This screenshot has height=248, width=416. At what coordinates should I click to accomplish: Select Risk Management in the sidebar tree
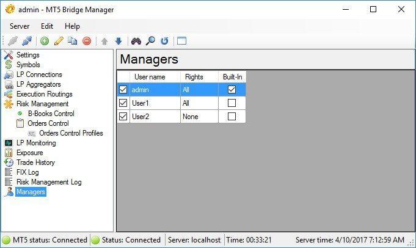click(42, 104)
